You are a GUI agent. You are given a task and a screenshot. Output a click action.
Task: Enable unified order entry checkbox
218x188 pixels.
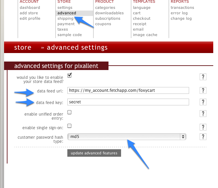point(69,112)
